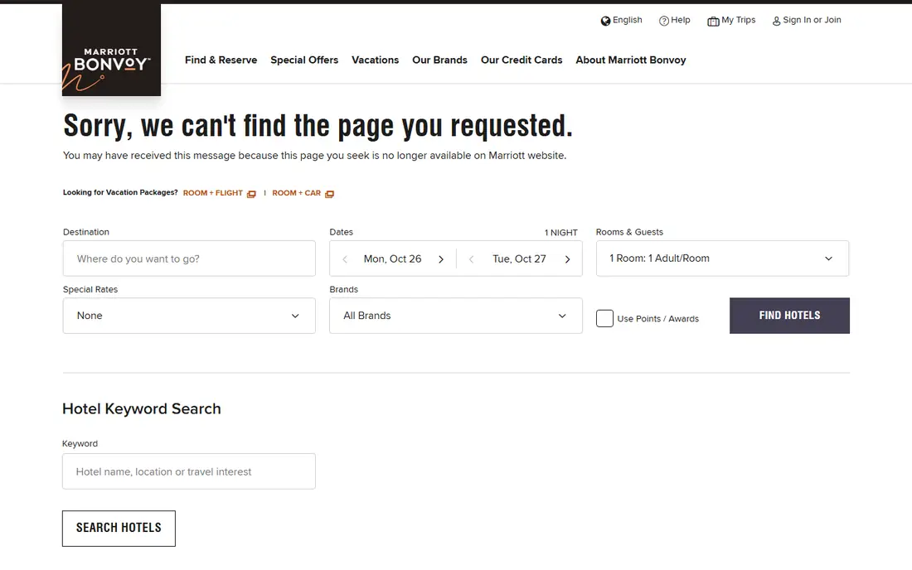Click Sign In or Join
This screenshot has width=912, height=570.
(x=812, y=20)
